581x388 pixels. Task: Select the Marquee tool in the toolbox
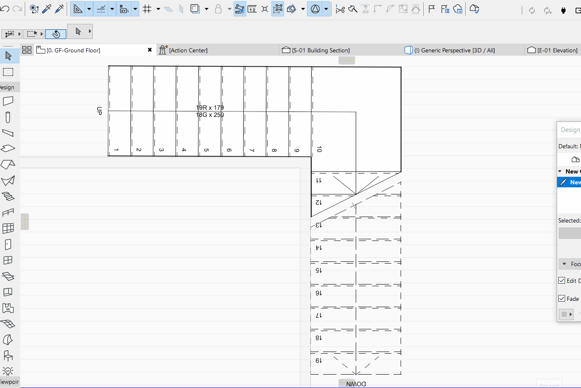(8, 72)
